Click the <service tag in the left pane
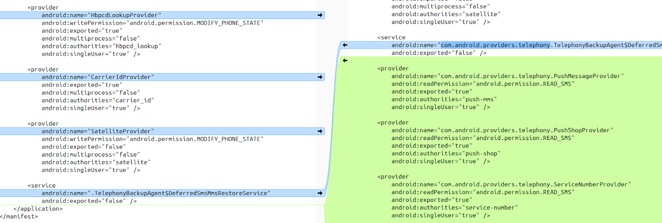662x223 pixels. tap(42, 186)
